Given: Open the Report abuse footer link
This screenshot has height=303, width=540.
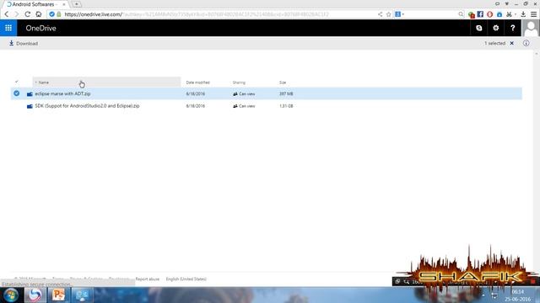Looking at the screenshot, I should 148,279.
